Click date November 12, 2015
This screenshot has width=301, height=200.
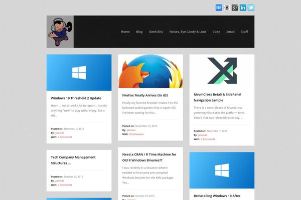click(146, 126)
